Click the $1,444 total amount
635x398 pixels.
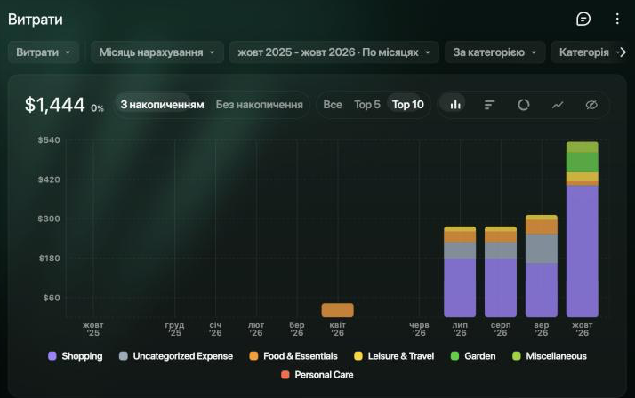coord(54,105)
